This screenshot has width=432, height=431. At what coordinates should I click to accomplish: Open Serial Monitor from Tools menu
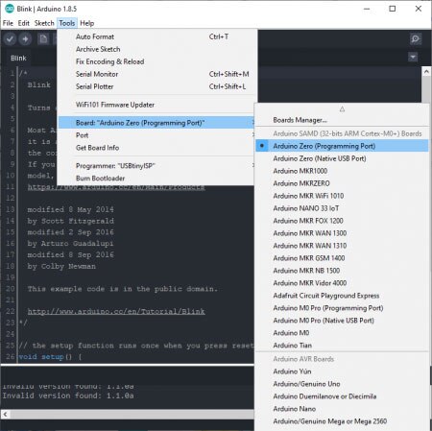157,74
